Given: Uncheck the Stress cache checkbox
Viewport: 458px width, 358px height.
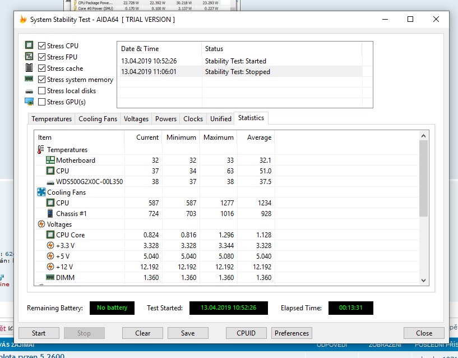Looking at the screenshot, I should (x=42, y=68).
